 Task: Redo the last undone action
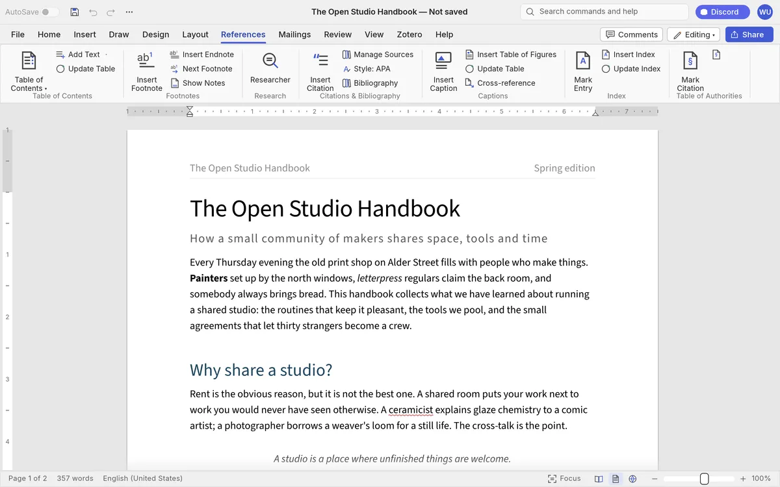pyautogui.click(x=111, y=12)
